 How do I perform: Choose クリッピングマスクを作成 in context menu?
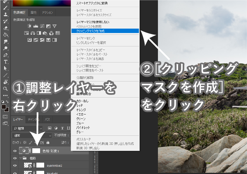(x=105, y=31)
